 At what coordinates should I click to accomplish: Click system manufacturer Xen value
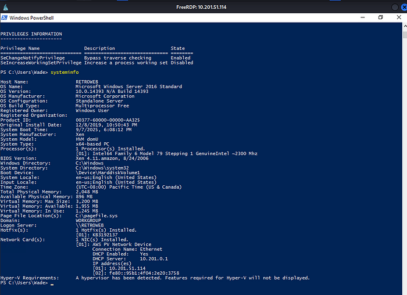tap(80, 135)
